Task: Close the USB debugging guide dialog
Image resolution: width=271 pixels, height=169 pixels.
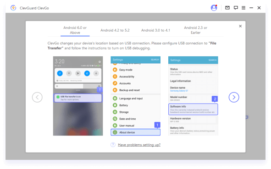Action: tap(240, 26)
